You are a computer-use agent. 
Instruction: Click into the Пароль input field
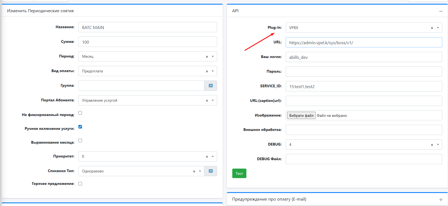coord(364,72)
